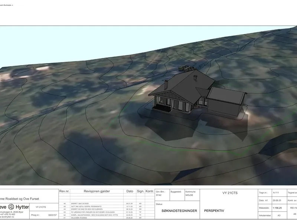Click the "Hytter" company name text
The height and width of the screenshot is (223, 297).
pyautogui.click(x=22, y=207)
